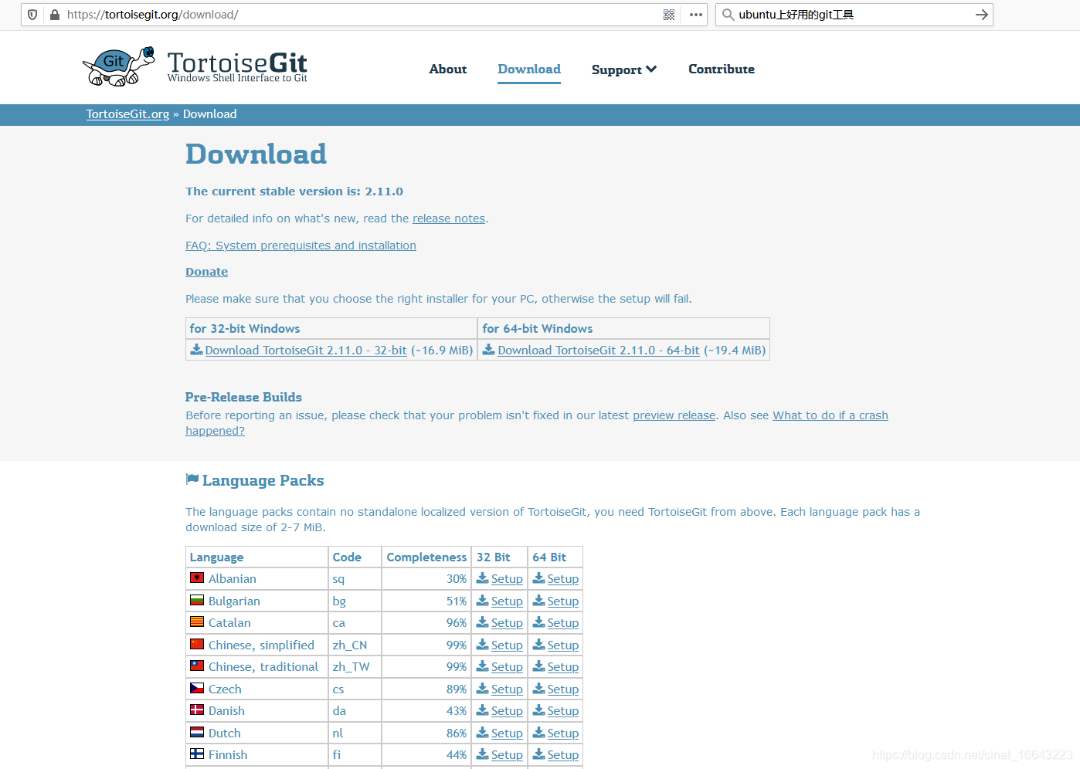Click the 'Pre-Release Builds' heading
Image resolution: width=1080 pixels, height=769 pixels.
[243, 397]
